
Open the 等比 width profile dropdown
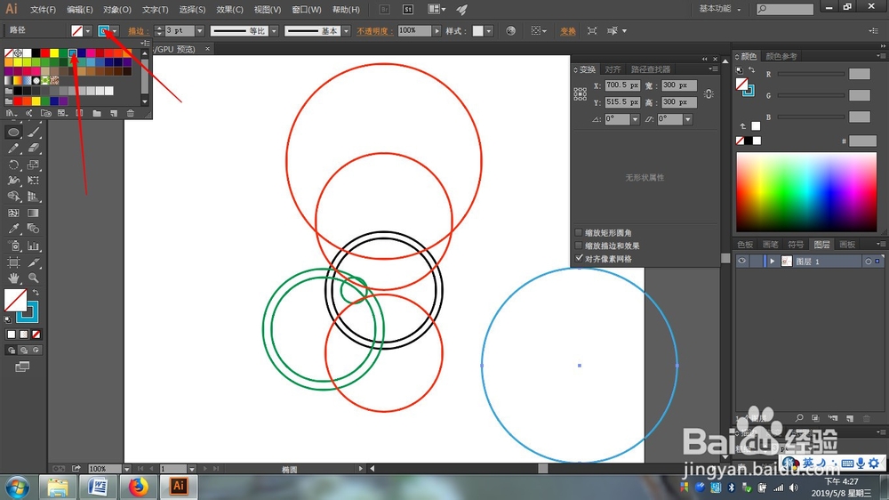[x=275, y=31]
